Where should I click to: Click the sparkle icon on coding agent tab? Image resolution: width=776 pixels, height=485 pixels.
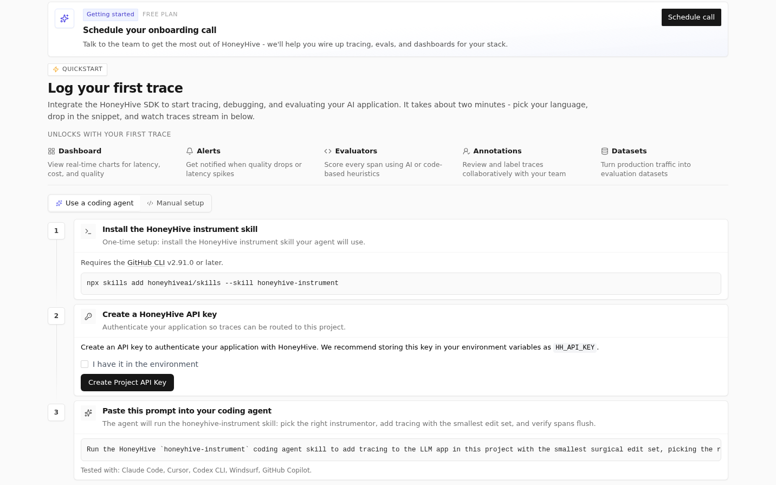click(59, 203)
